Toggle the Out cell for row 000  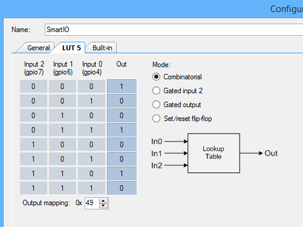(122, 87)
